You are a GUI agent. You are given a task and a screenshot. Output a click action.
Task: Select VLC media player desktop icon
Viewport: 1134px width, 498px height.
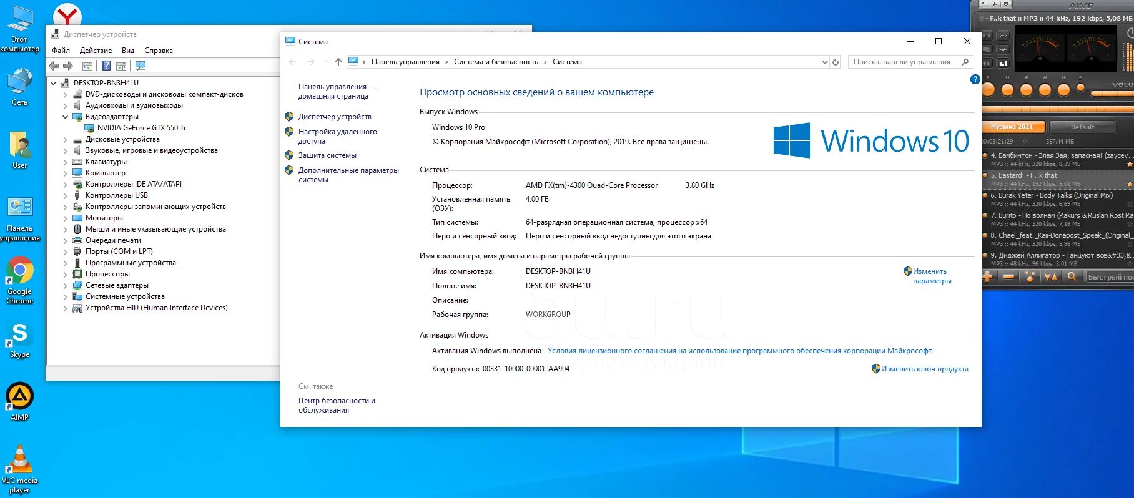pos(19,469)
